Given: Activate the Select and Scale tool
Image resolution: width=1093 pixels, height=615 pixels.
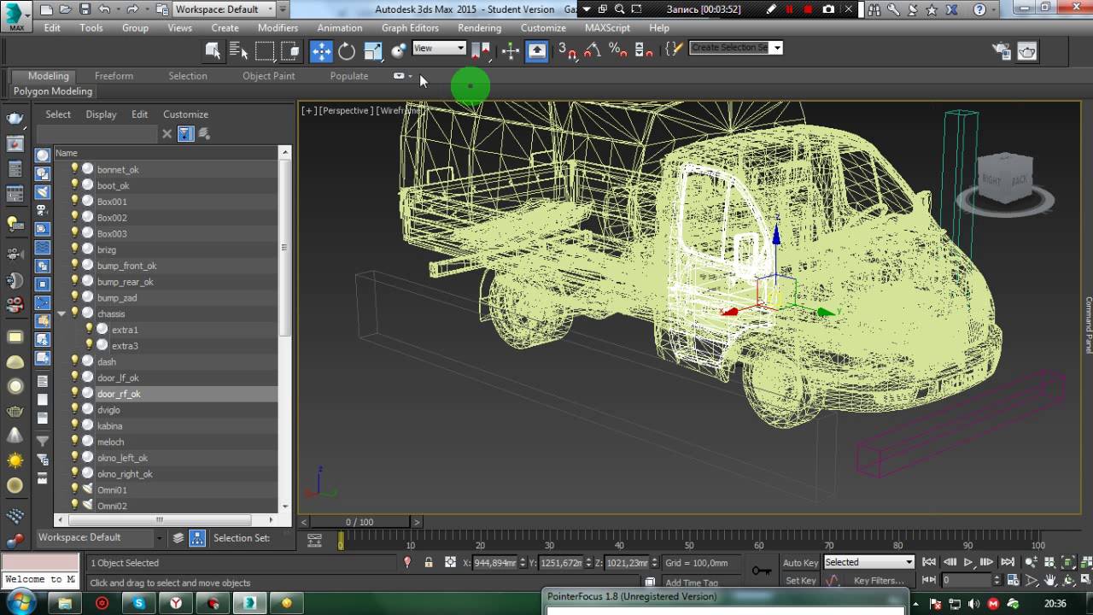Looking at the screenshot, I should [373, 51].
